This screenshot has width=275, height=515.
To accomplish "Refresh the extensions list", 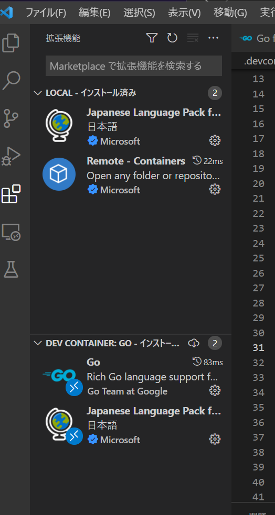I will 172,38.
